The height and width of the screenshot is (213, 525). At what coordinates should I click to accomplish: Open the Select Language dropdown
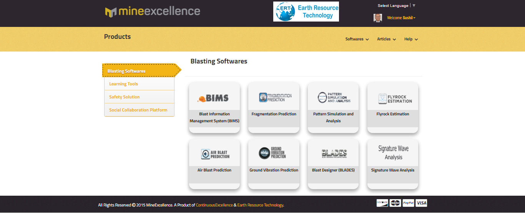coord(396,6)
